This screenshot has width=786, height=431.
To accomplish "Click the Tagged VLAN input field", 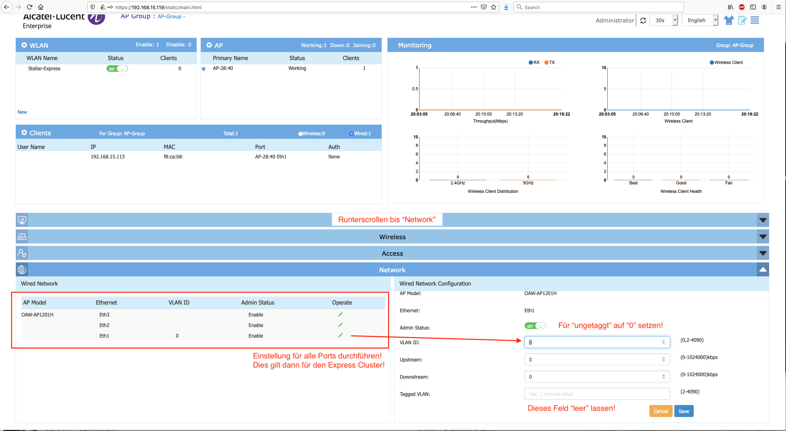I will click(x=597, y=394).
